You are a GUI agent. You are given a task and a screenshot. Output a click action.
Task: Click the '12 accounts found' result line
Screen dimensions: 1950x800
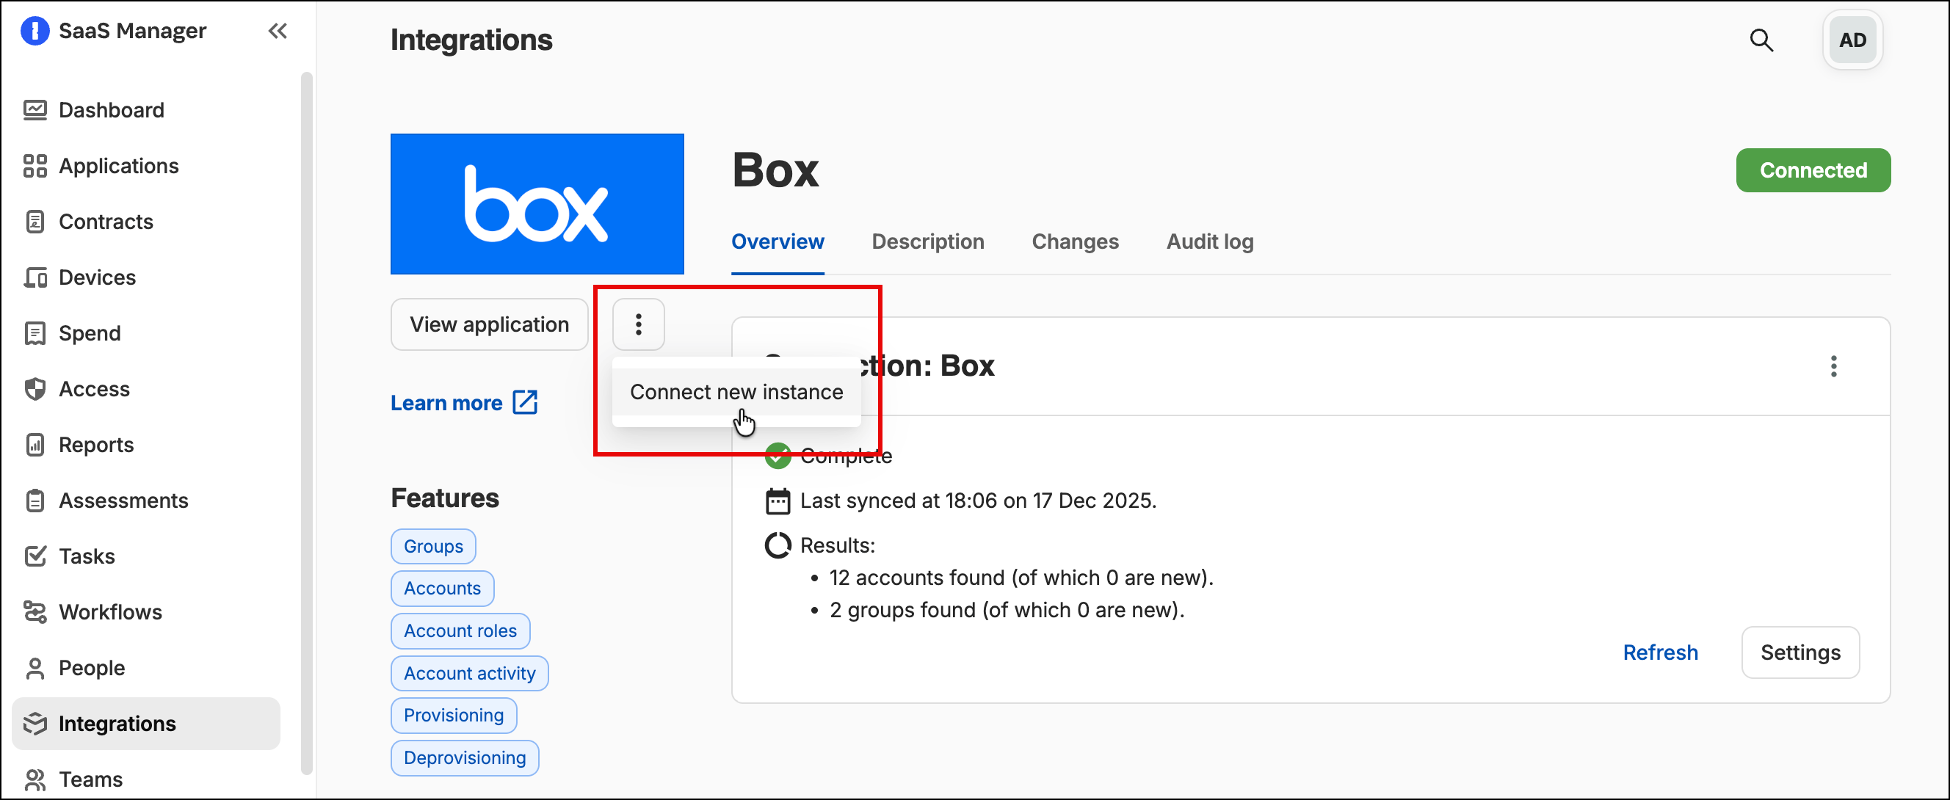click(1021, 578)
